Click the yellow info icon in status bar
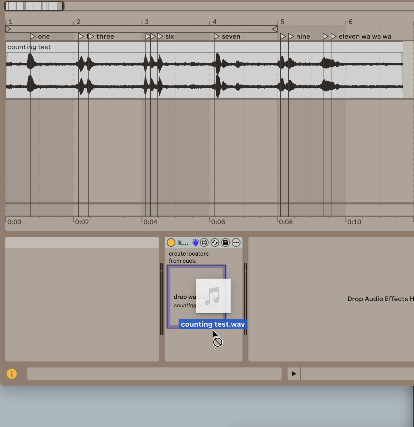 click(x=12, y=374)
